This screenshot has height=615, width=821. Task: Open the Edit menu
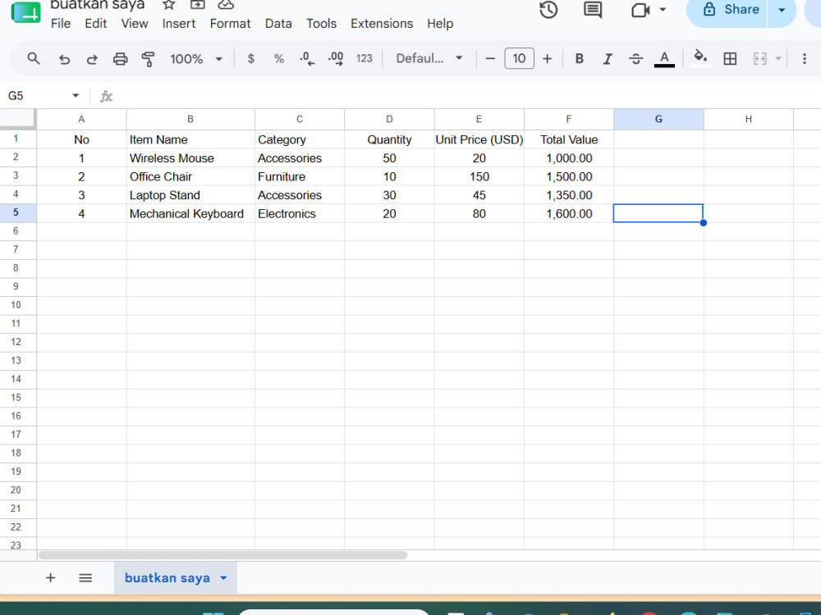tap(96, 24)
